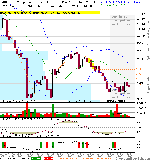Click the lower 'Log in to view patterns' overlay

point(122,93)
